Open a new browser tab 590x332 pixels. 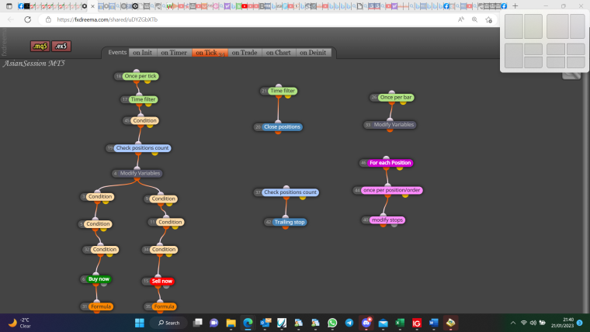pos(515,6)
